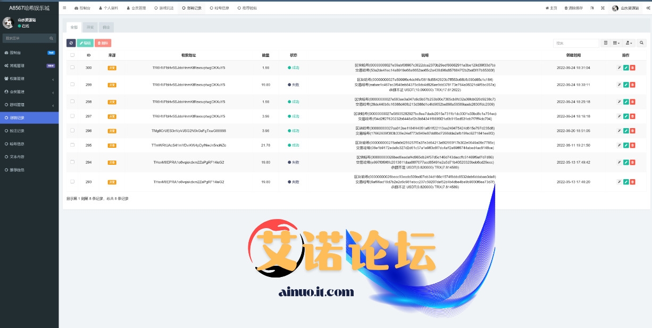Click the red trash icon for row 298
The image size is (652, 328).
(x=632, y=102)
